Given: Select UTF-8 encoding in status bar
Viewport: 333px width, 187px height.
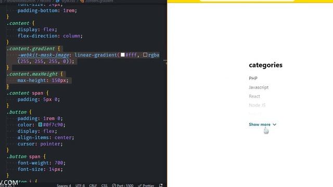Looking at the screenshot, I should pos(80,185).
